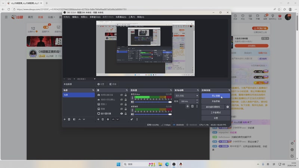
Task: Show the 视频采集设备 source via eye icon
Action: [121, 95]
